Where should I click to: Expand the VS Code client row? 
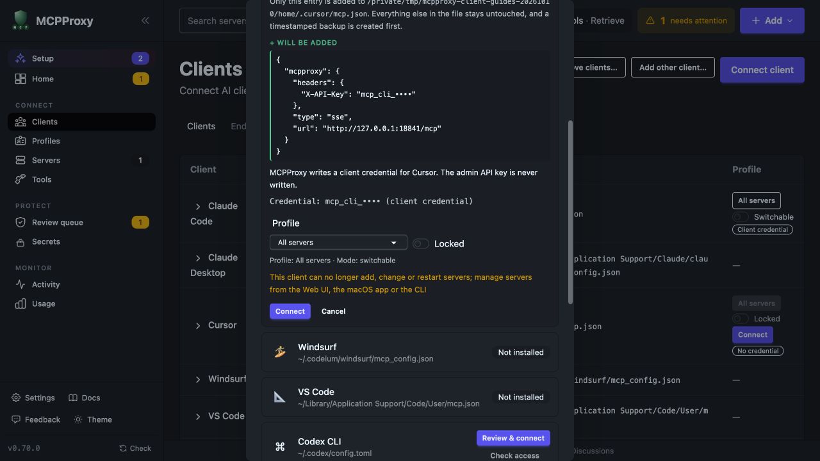point(198,416)
